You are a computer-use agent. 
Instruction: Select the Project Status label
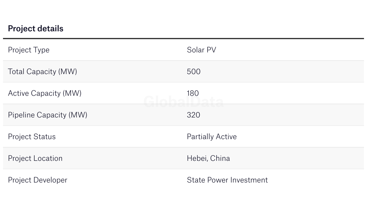(x=32, y=137)
